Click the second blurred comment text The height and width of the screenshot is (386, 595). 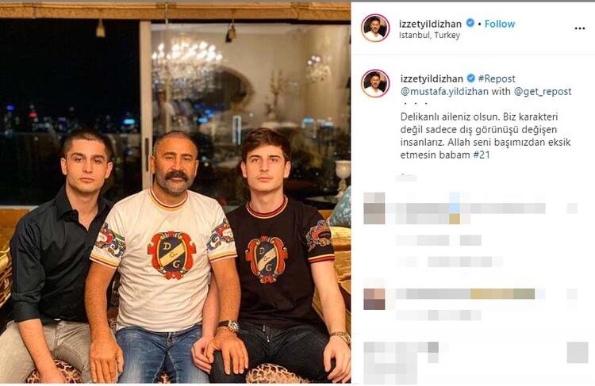[x=468, y=293]
